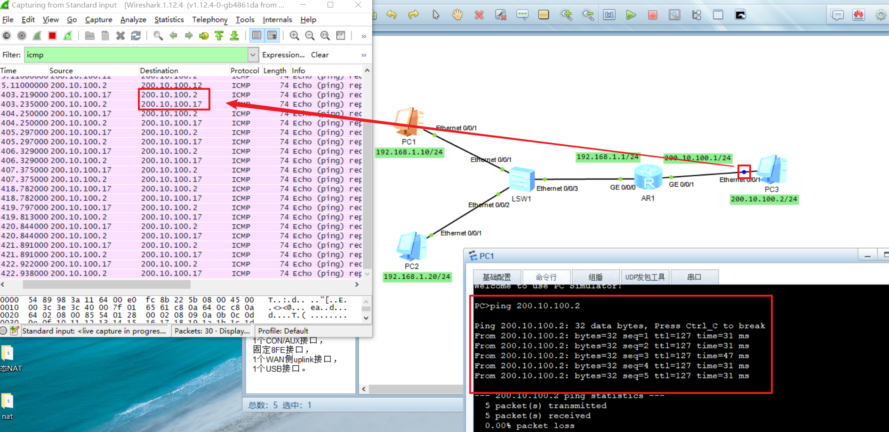The height and width of the screenshot is (432, 889).
Task: Expand the hidden main toolbar items chevron
Action: [364, 36]
